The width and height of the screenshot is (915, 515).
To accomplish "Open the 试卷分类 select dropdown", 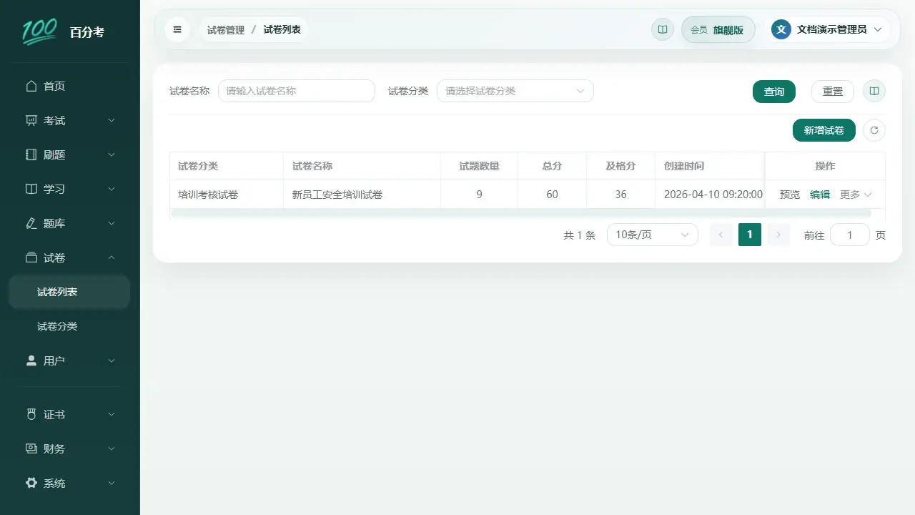I will [515, 91].
